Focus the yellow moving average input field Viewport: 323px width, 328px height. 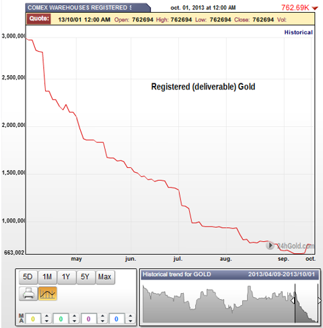click(33, 319)
